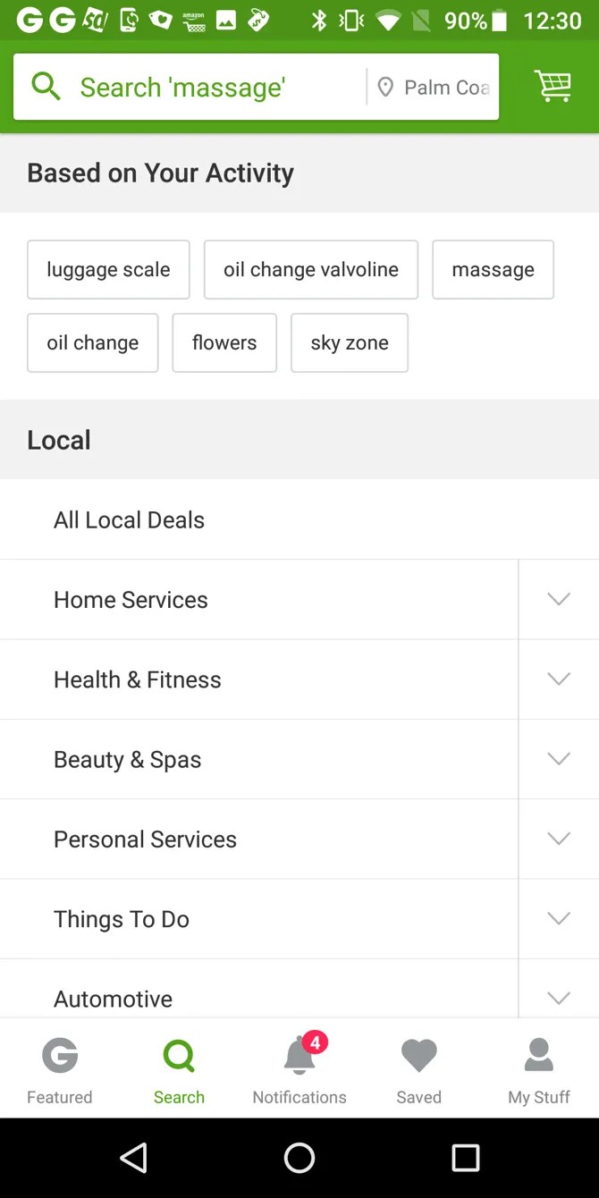The height and width of the screenshot is (1198, 599).
Task: Open All Local Deals
Action: 129,519
